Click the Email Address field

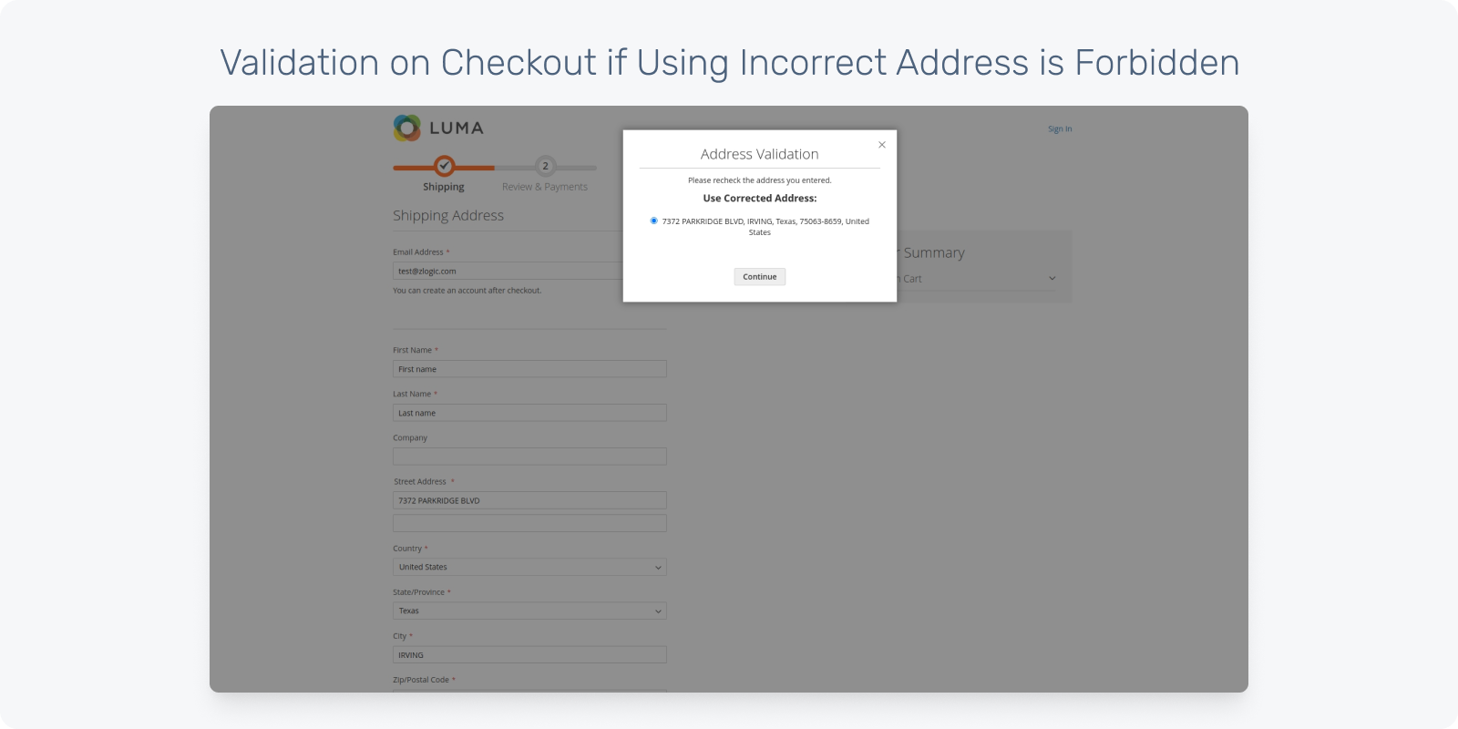508,271
